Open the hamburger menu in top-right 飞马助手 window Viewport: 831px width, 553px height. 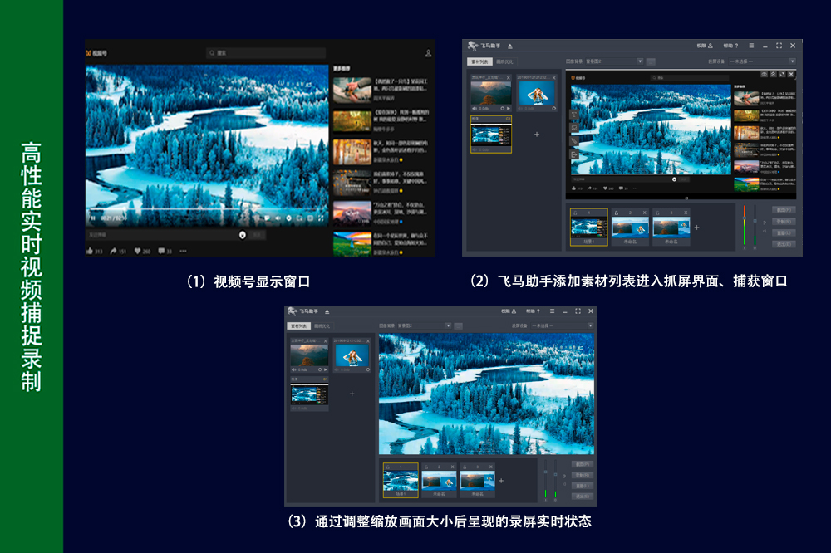click(751, 46)
